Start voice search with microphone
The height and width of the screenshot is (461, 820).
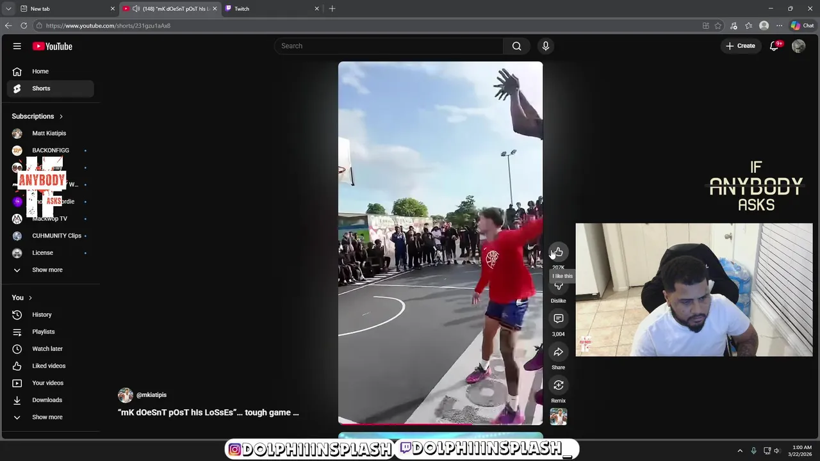(546, 46)
